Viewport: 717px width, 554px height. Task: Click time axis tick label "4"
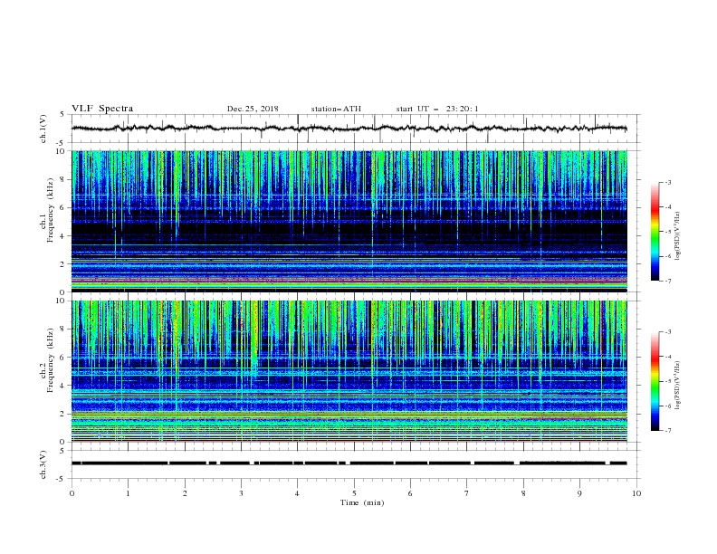[x=297, y=493]
